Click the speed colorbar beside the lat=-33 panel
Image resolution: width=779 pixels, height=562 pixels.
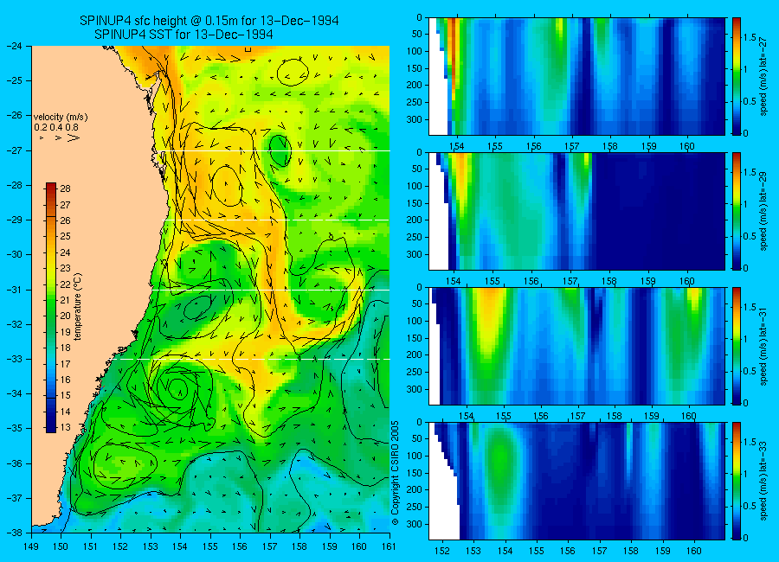click(x=737, y=481)
